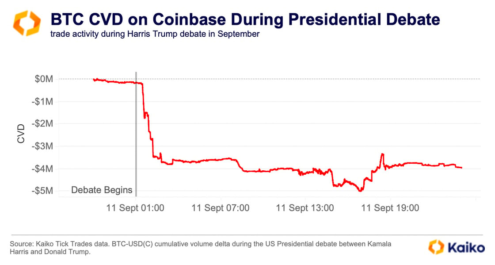The height and width of the screenshot is (265, 495).
Task: Click the -$2M y-axis label
Action: [x=42, y=123]
